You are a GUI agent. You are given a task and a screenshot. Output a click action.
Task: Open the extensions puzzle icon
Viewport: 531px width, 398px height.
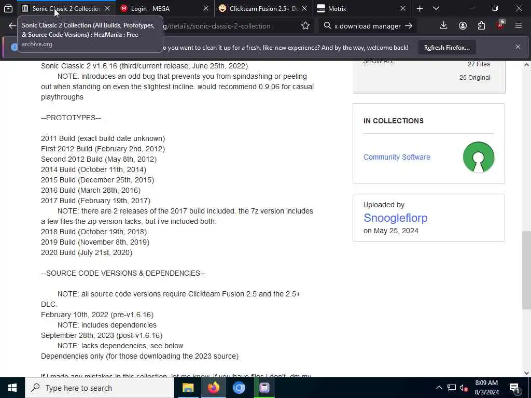(482, 26)
